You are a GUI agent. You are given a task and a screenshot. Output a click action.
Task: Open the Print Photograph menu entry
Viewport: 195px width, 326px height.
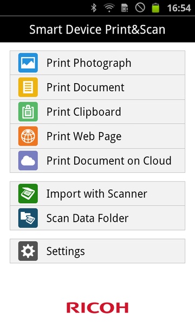[97, 63]
